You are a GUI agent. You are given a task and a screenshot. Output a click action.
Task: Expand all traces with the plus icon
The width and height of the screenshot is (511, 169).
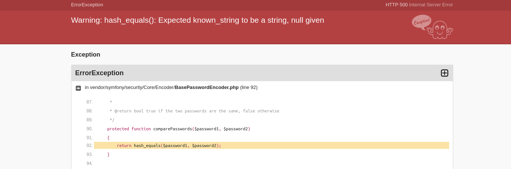[x=444, y=73]
